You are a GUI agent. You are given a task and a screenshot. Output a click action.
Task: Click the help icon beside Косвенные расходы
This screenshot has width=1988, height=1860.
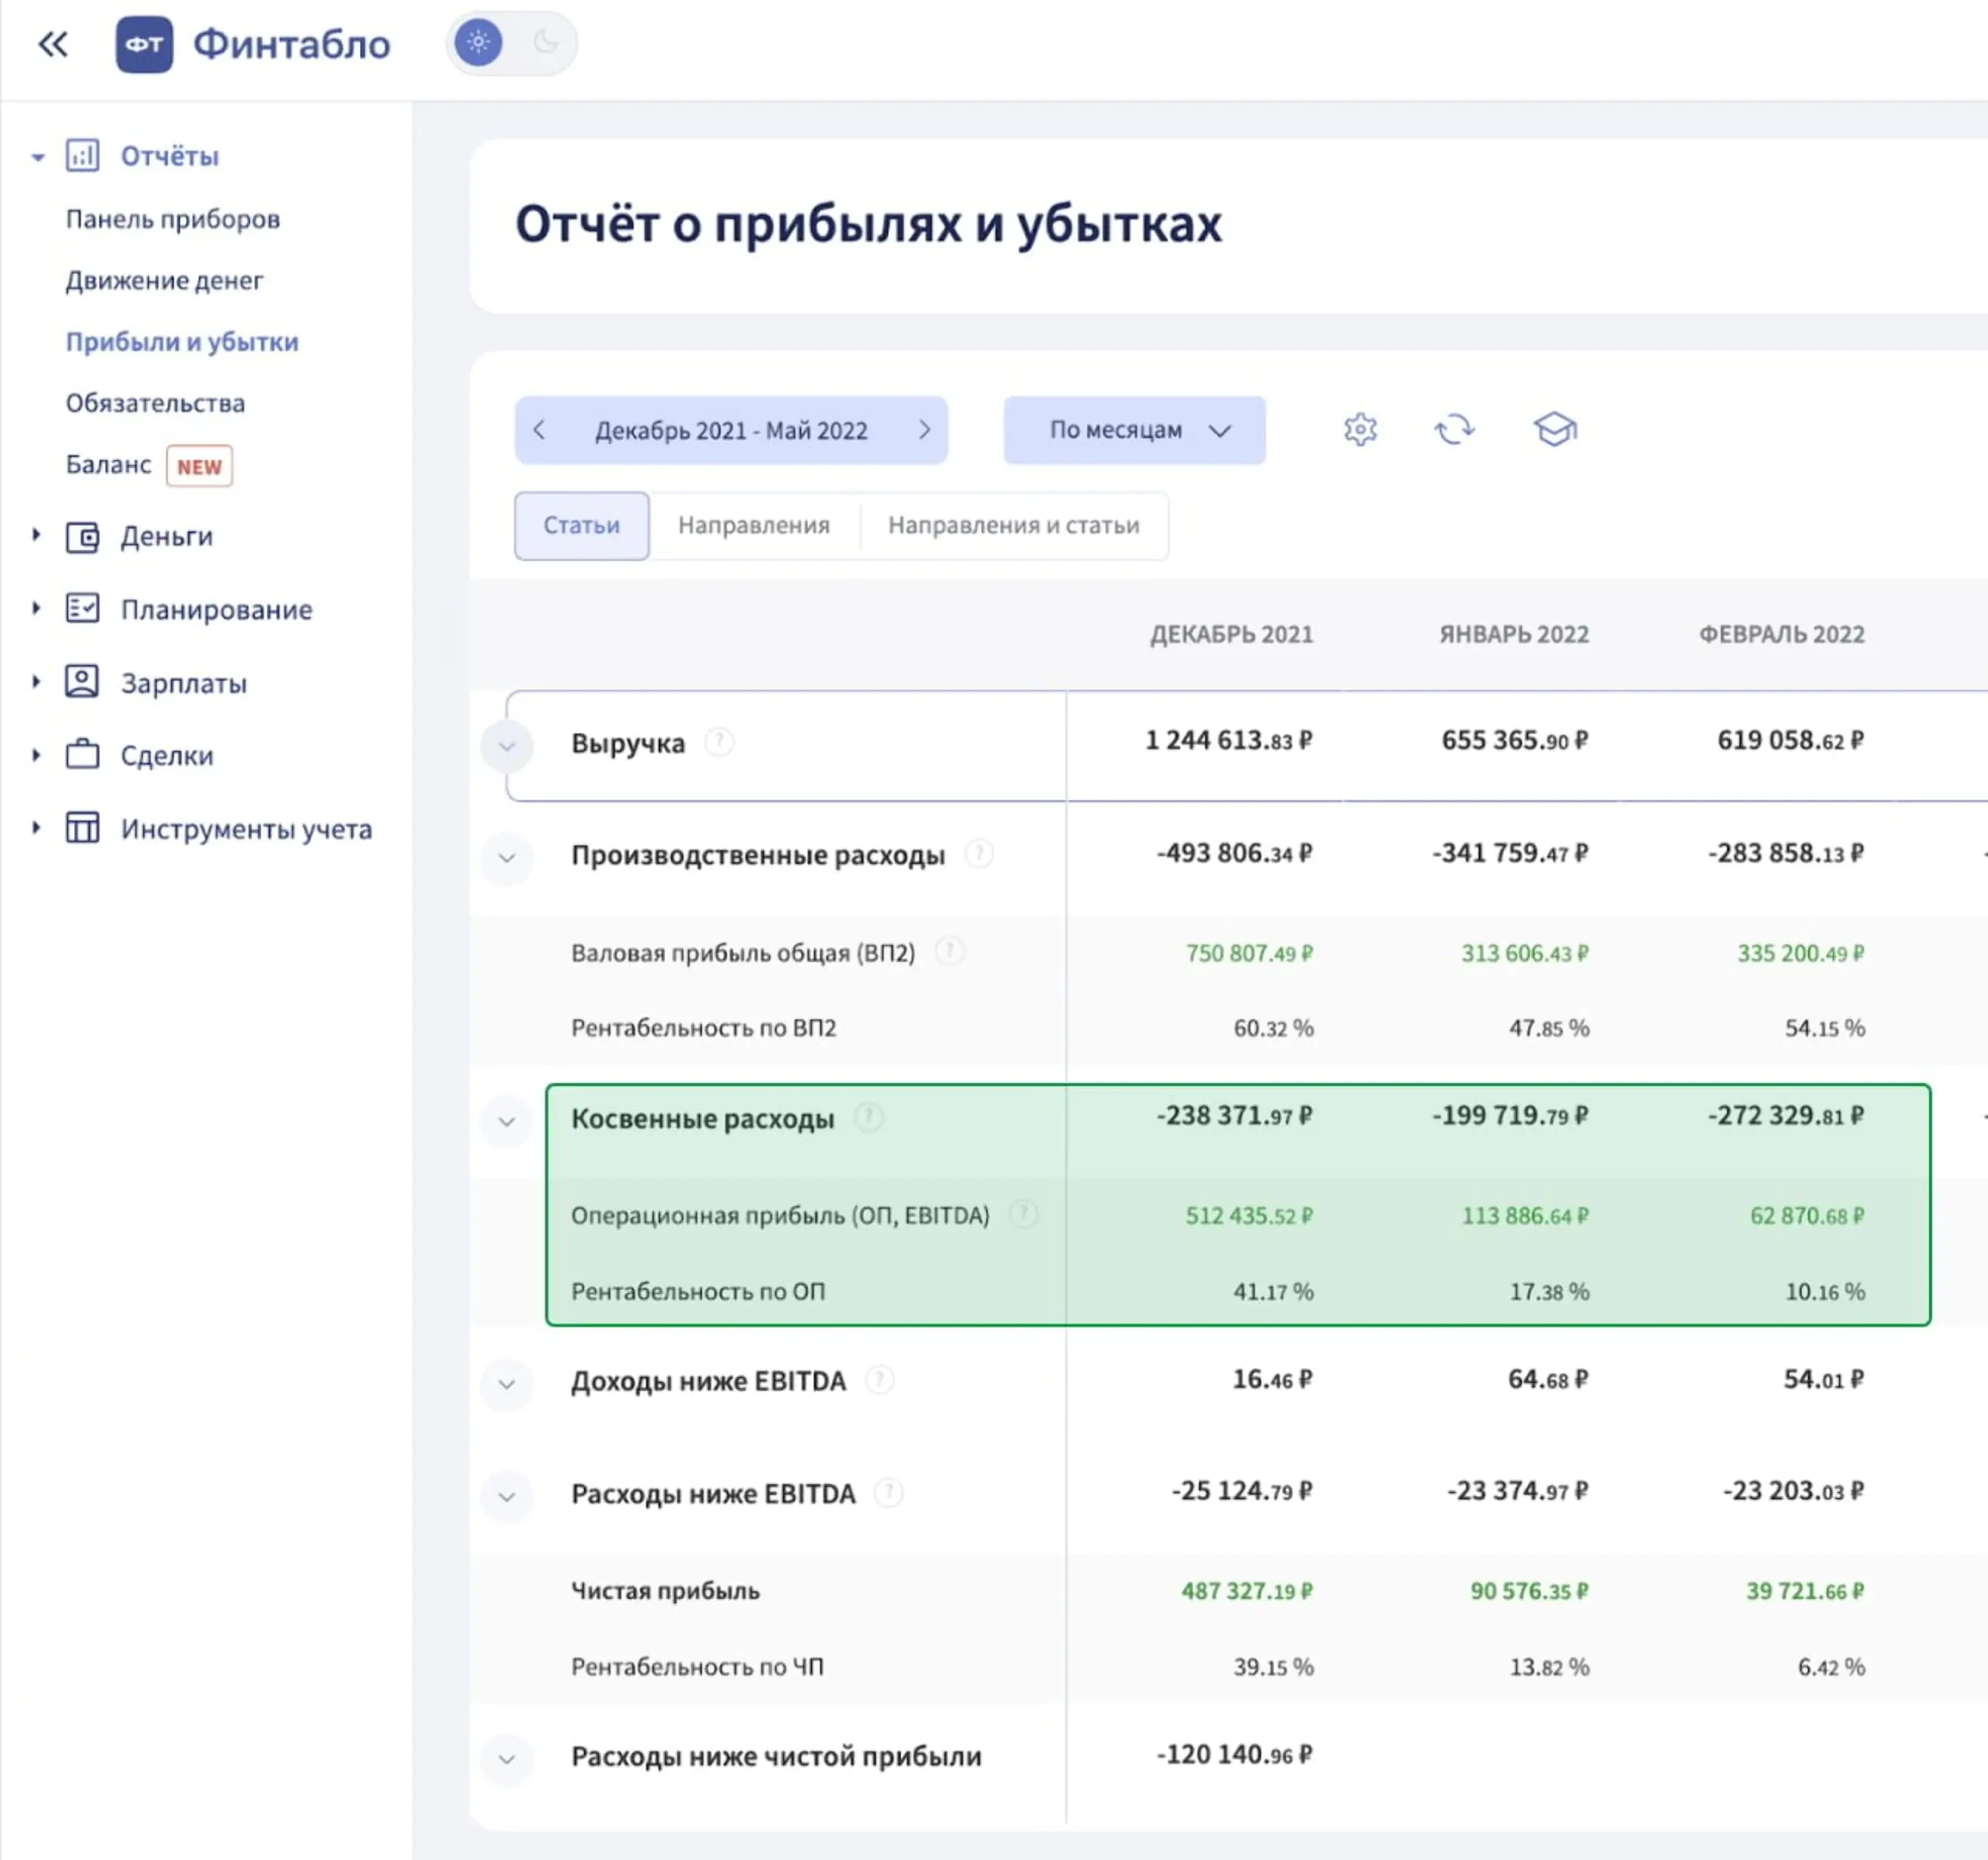[x=868, y=1117]
